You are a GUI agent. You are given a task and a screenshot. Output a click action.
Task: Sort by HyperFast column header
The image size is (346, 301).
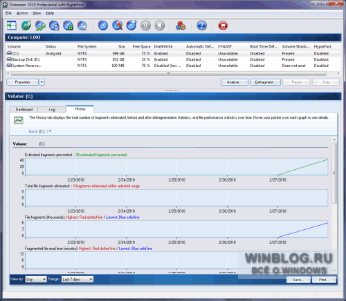pos(327,46)
